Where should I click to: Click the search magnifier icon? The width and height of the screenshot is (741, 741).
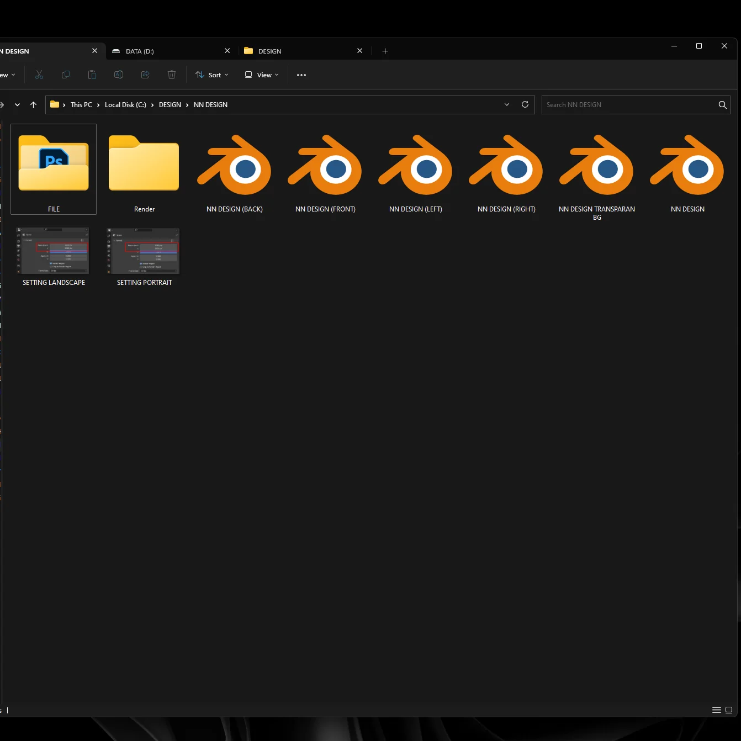coord(722,105)
